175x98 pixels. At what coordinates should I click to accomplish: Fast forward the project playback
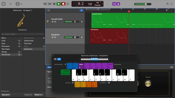click(x=50, y=4)
